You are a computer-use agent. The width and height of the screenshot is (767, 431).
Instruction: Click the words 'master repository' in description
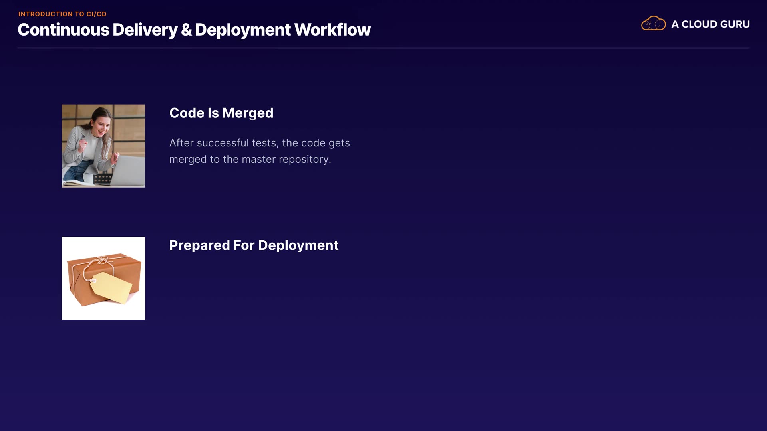point(286,160)
